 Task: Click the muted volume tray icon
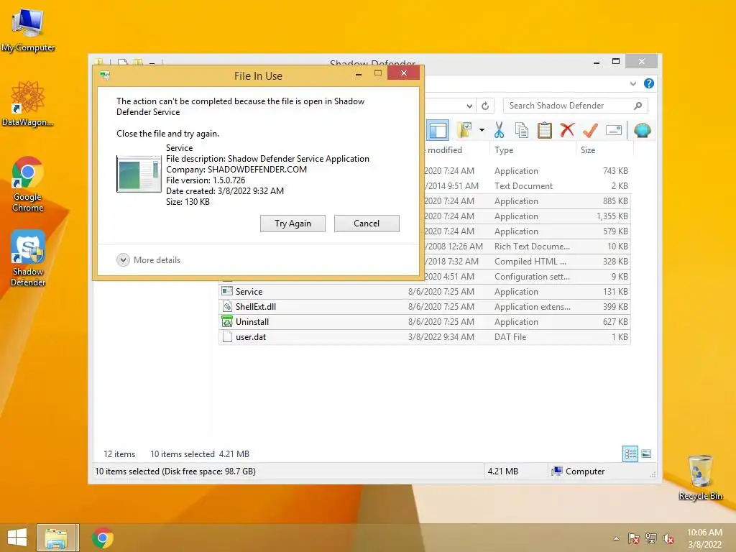pos(668,538)
